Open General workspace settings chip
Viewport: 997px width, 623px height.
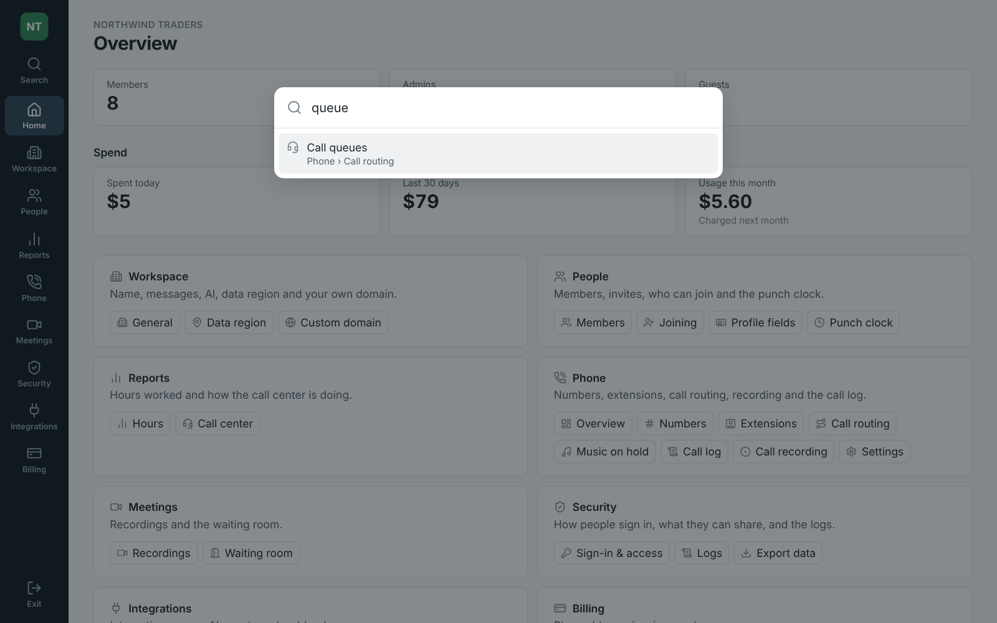(x=145, y=323)
